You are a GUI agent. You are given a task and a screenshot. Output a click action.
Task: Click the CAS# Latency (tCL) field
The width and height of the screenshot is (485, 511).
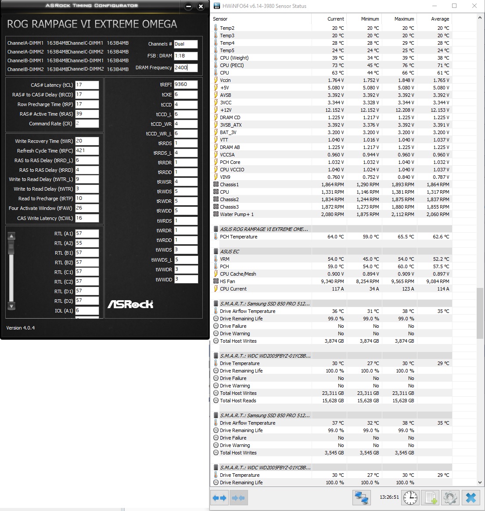(x=87, y=85)
